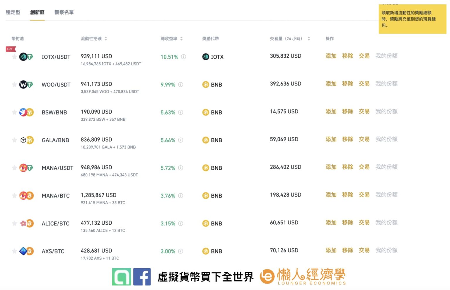Click the GALA/BNB pair icons
Viewport: 450px width, 290px height.
click(x=26, y=140)
